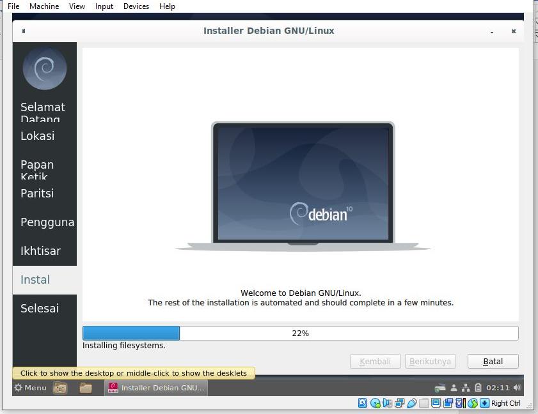Click the Installer Debian GNU taskbar entry
The height and width of the screenshot is (414, 538).
[156, 388]
